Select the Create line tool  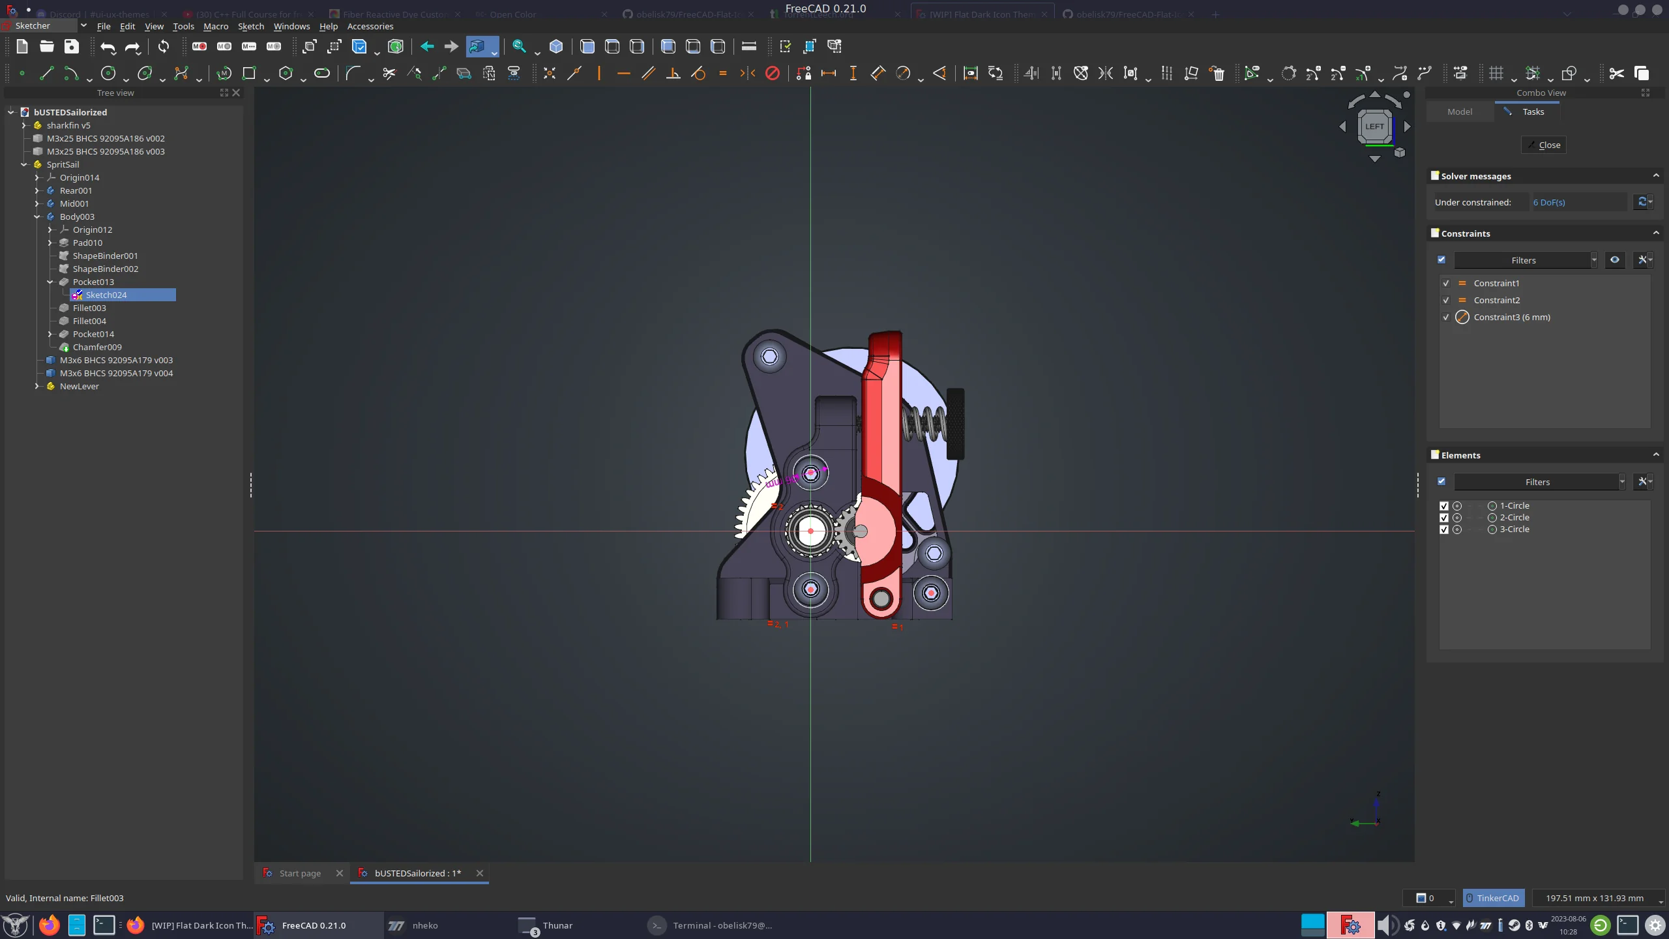(x=47, y=74)
